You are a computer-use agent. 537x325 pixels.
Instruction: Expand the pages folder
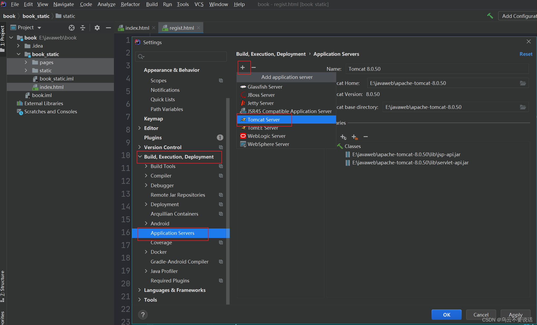26,62
